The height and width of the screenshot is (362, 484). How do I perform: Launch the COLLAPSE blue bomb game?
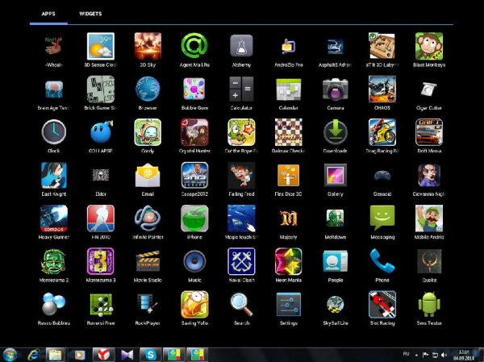[x=102, y=132]
